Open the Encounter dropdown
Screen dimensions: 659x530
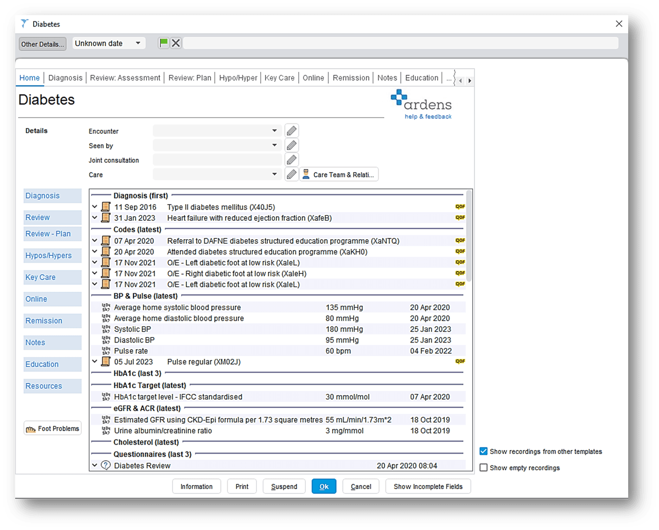click(x=217, y=130)
